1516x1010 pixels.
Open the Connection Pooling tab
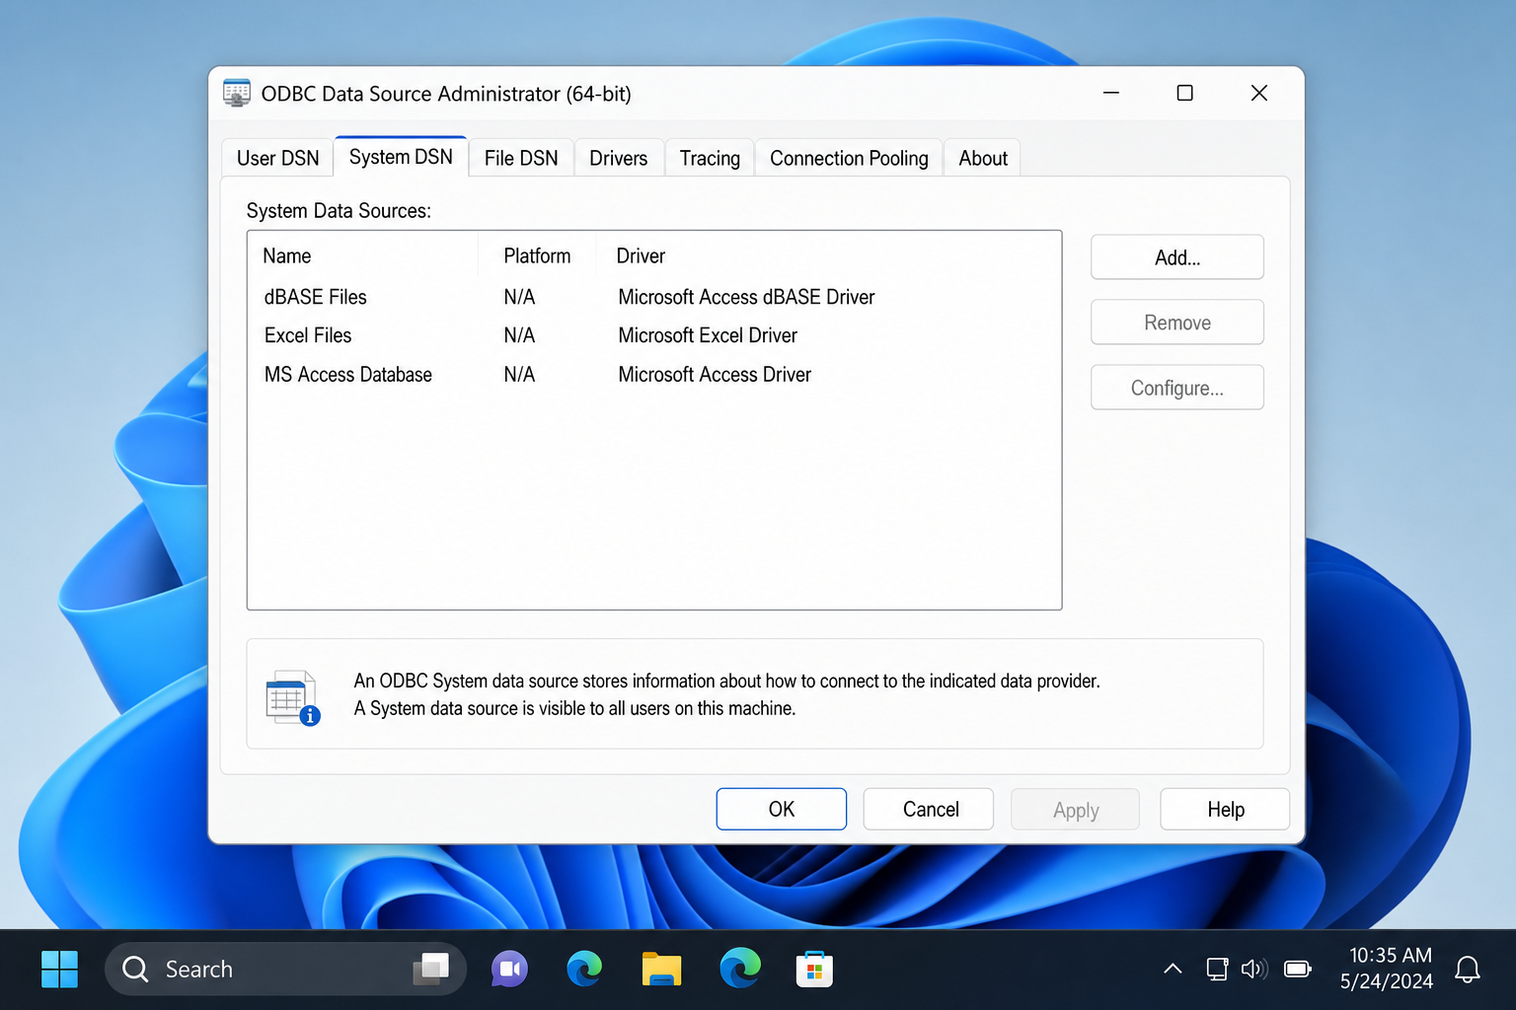tap(849, 158)
